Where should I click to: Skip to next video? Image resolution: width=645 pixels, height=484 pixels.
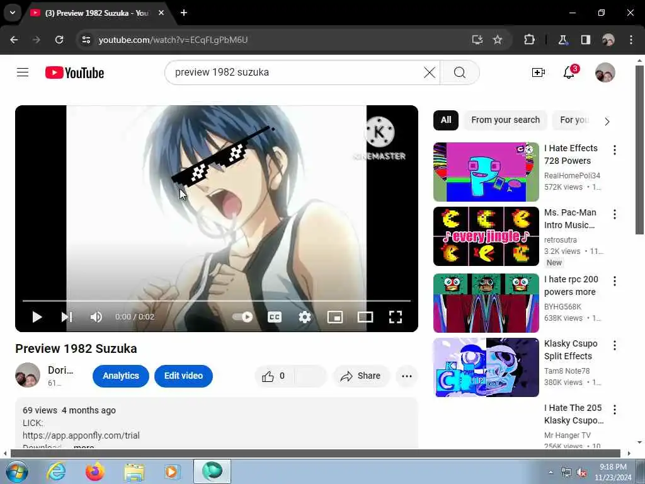click(x=67, y=317)
